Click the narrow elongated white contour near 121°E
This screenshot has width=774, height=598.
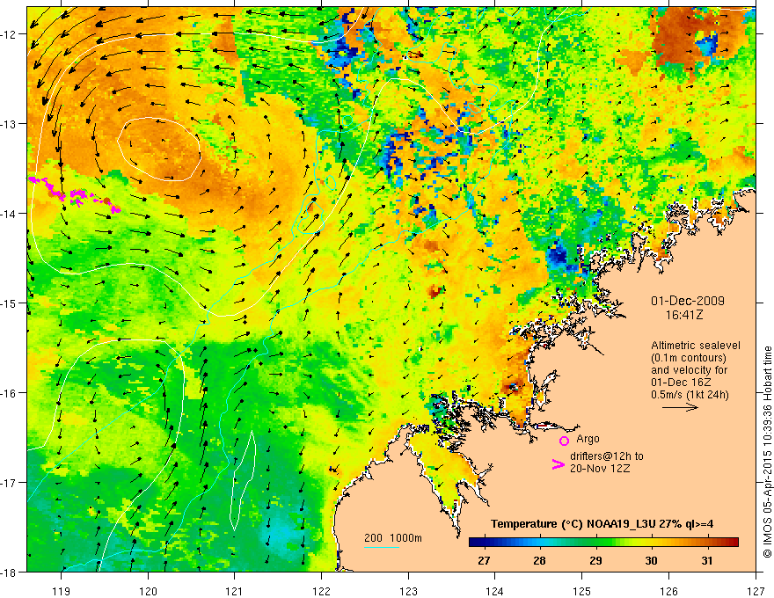pyautogui.click(x=243, y=481)
